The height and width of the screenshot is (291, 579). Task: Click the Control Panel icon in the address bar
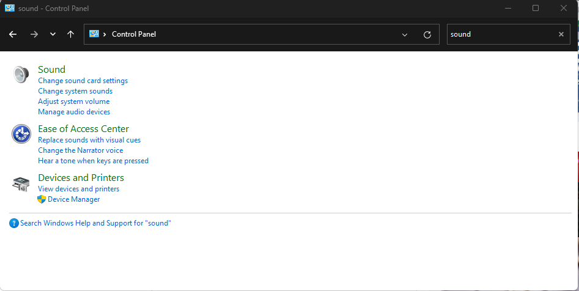(x=94, y=34)
